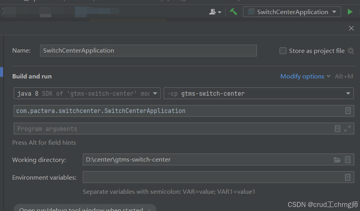This screenshot has height=211, width=360.
Task: Open the -cp gtms-switch-center classpath dropdown
Action: pos(258,93)
